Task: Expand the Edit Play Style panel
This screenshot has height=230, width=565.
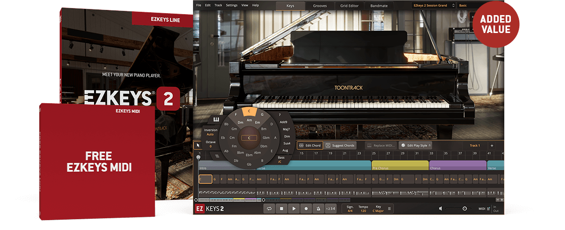Action: [x=415, y=145]
